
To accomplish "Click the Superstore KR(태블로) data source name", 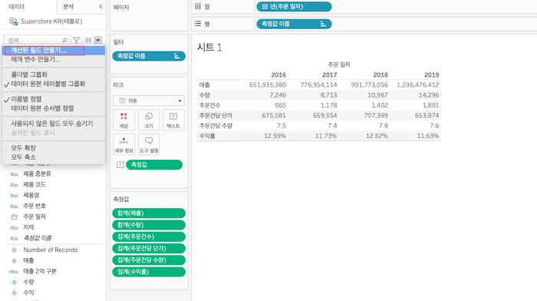I will pyautogui.click(x=51, y=21).
